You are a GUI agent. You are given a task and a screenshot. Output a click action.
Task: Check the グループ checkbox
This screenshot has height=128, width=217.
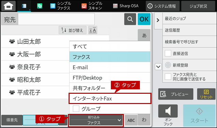pyautogui.click(x=76, y=109)
